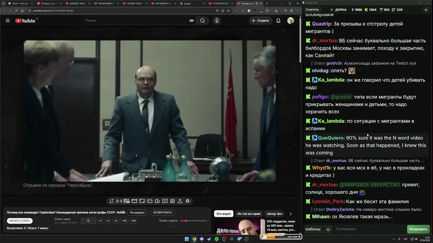
Task: Open Spotify from the taskbar
Action: coord(216,239)
